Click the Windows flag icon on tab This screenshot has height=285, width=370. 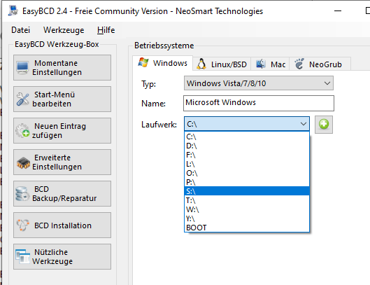(x=143, y=63)
